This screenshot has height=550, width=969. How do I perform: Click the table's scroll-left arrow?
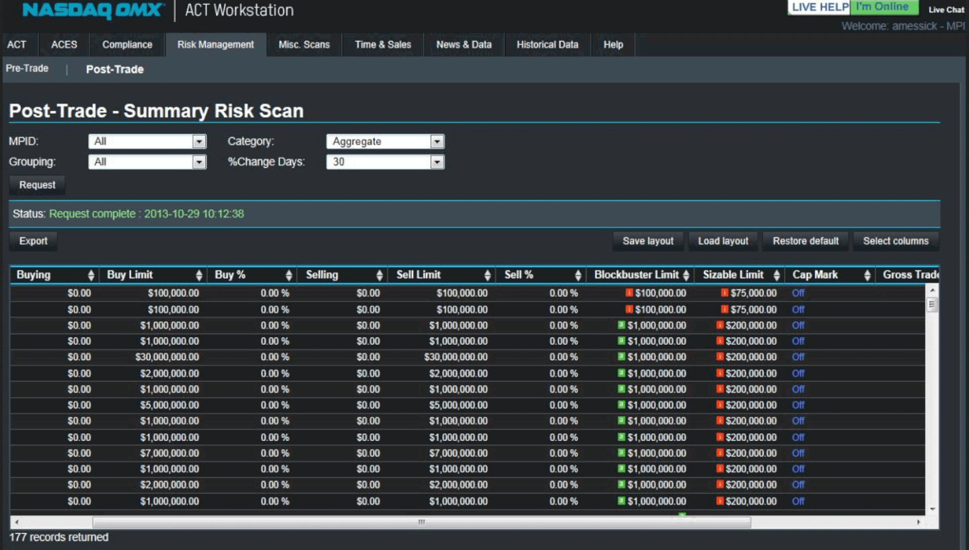click(16, 522)
